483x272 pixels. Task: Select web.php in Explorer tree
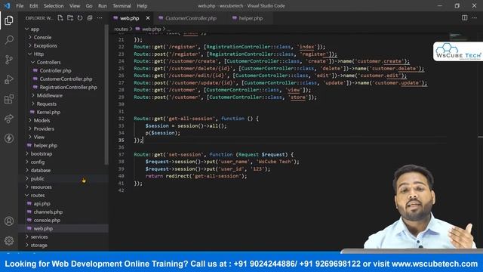coord(43,229)
